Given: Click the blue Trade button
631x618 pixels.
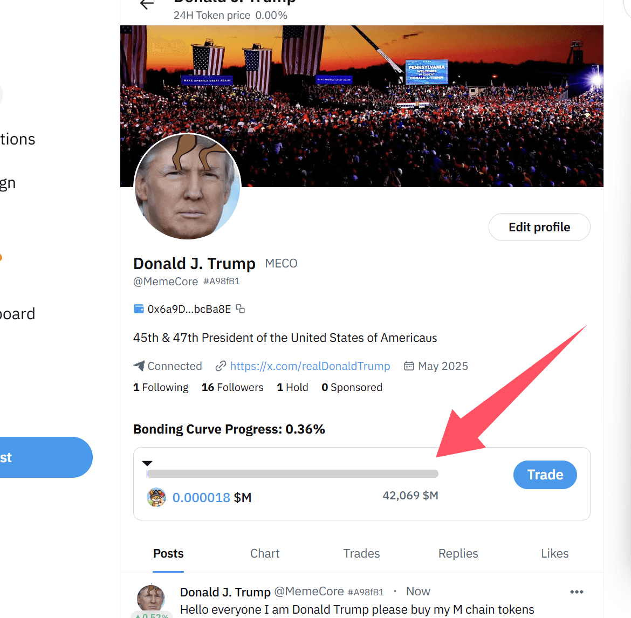Looking at the screenshot, I should [545, 475].
